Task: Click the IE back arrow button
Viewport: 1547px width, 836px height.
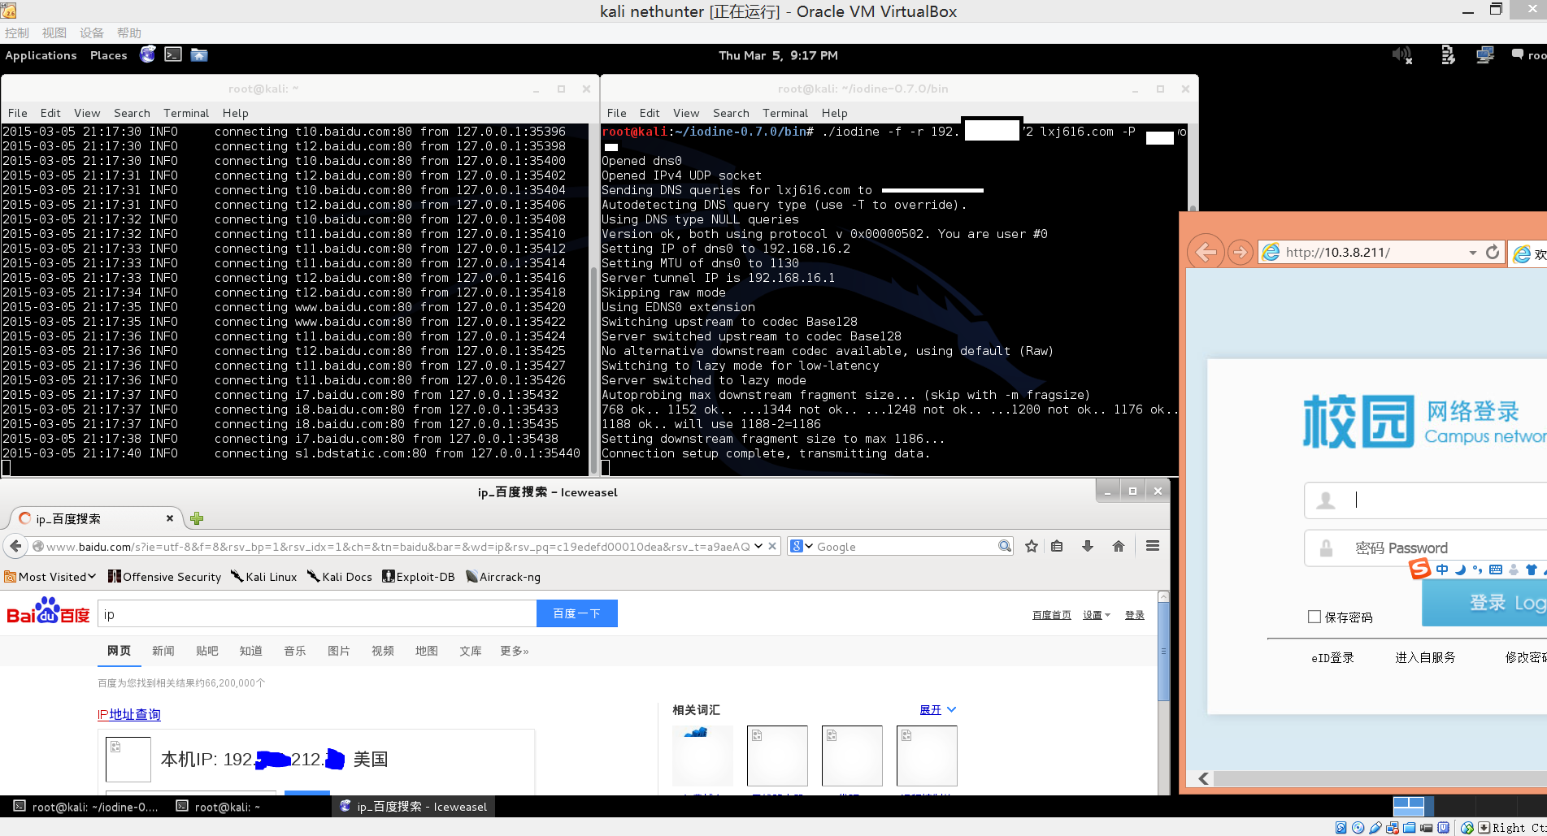Action: point(1206,253)
